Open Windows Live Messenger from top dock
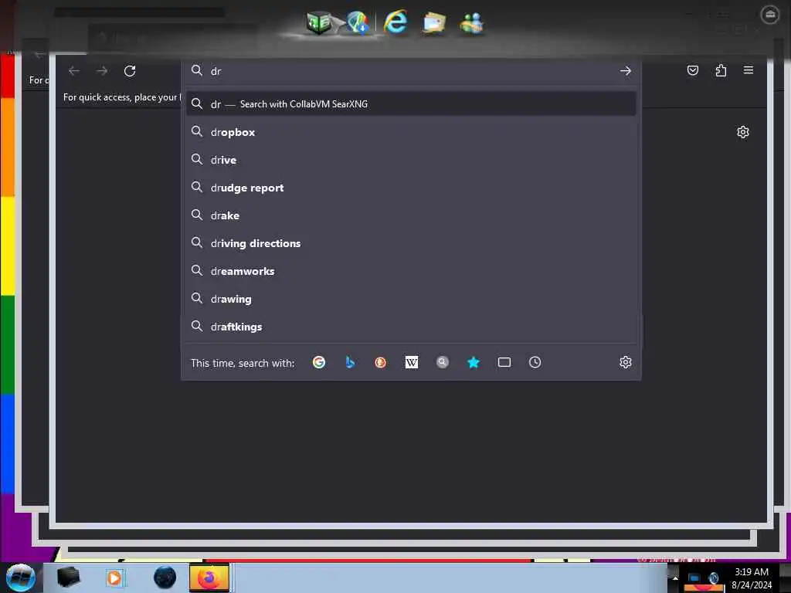The image size is (791, 593). click(x=472, y=22)
